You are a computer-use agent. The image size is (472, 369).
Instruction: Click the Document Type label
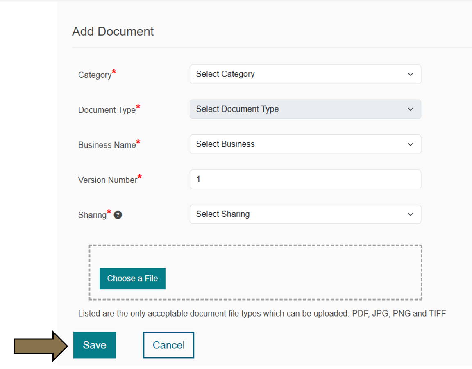click(x=106, y=110)
